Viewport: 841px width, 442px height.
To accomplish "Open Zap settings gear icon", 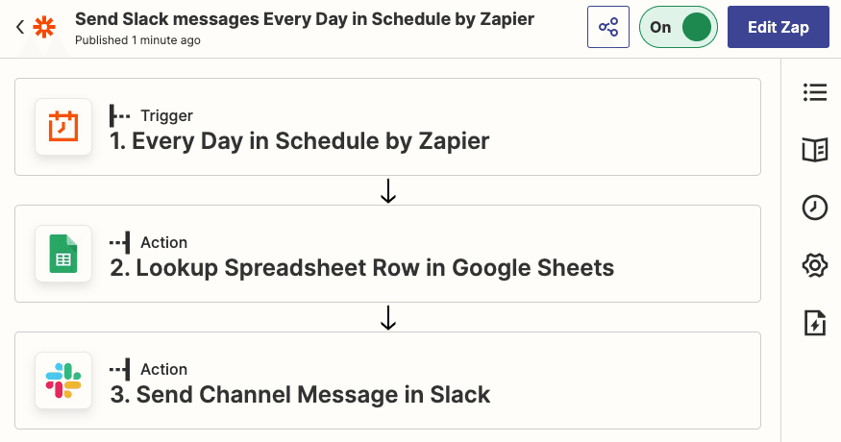I will [x=815, y=265].
